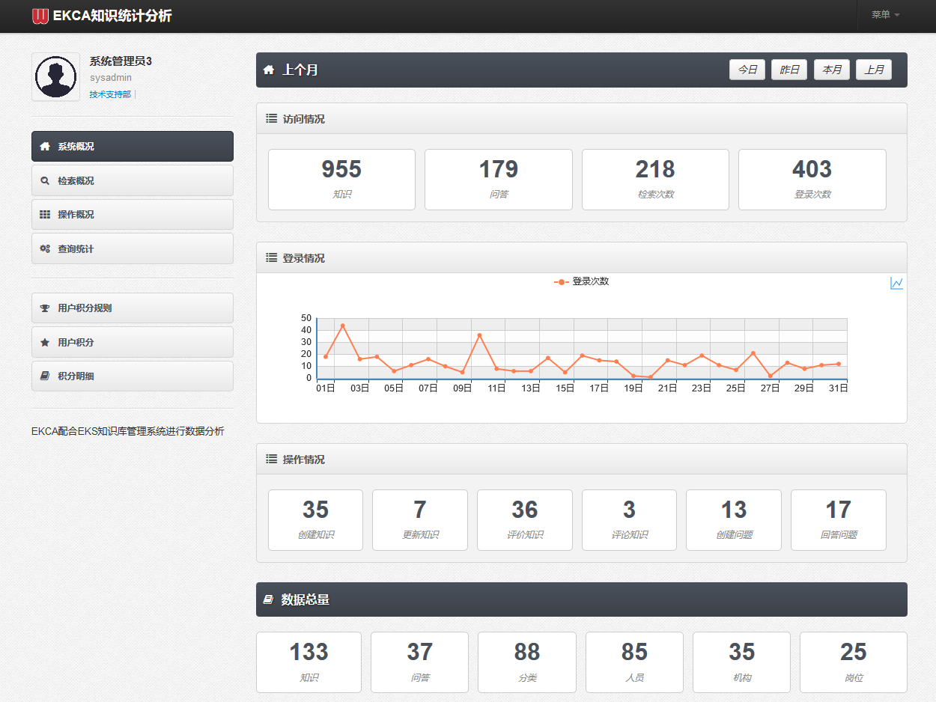The height and width of the screenshot is (702, 936).
Task: Click the list icon beside 登录情况
Action: click(272, 257)
